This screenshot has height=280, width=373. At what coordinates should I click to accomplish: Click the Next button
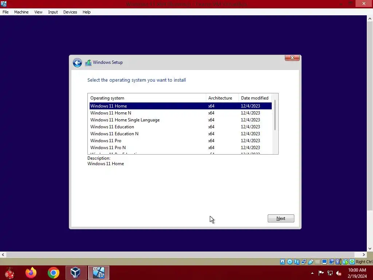click(x=281, y=218)
